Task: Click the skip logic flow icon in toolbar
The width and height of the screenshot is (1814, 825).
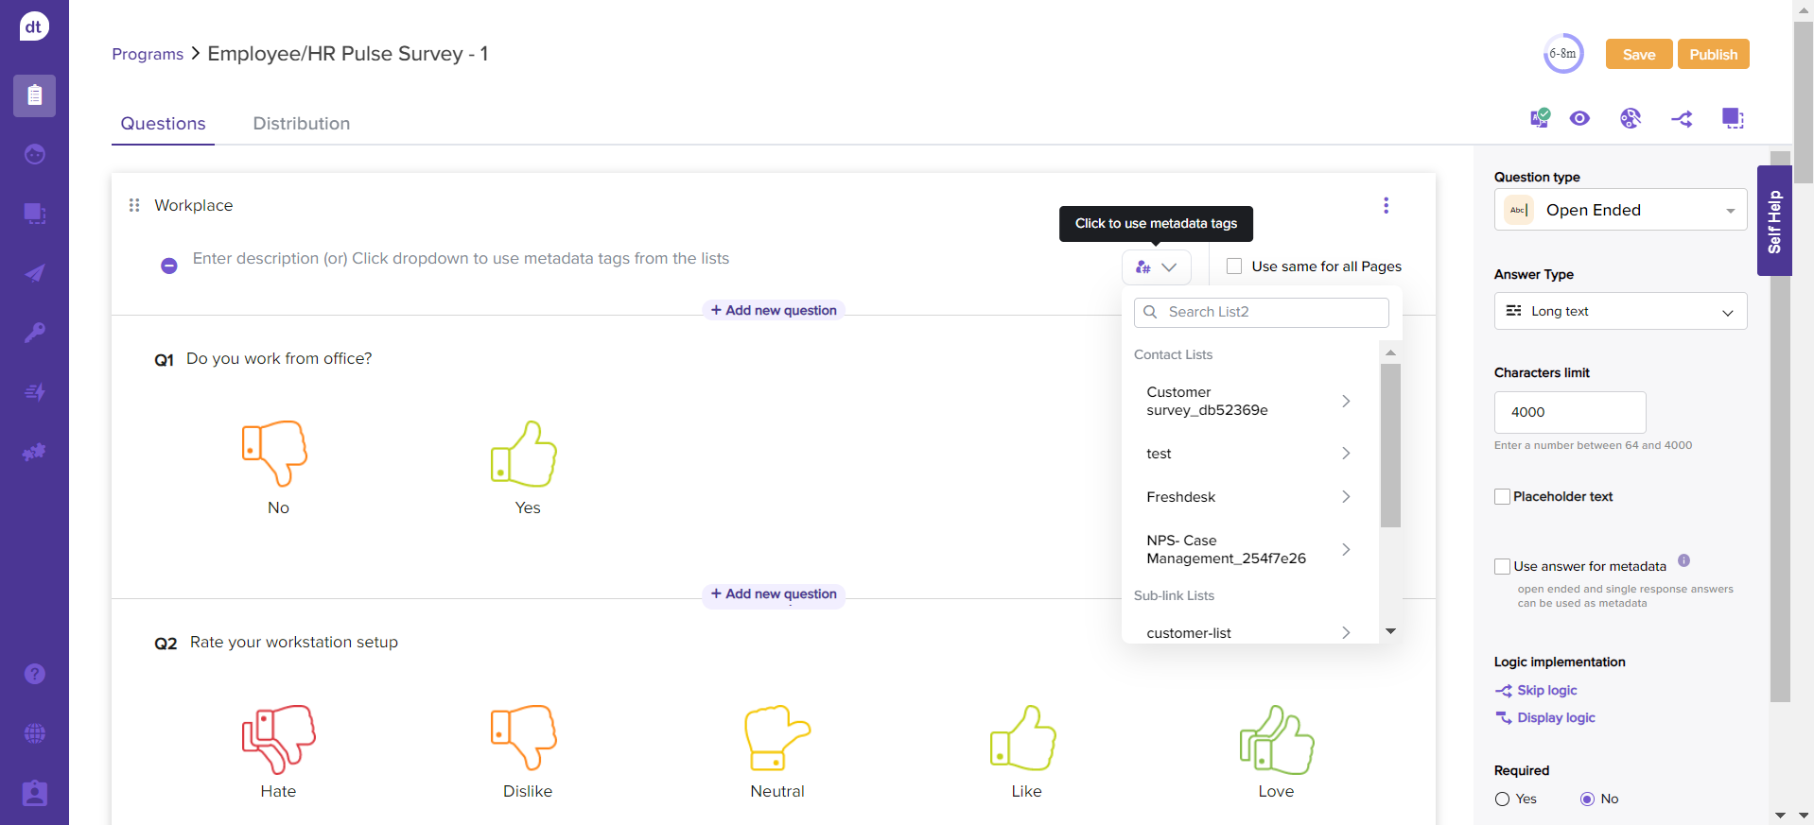Action: click(1682, 119)
